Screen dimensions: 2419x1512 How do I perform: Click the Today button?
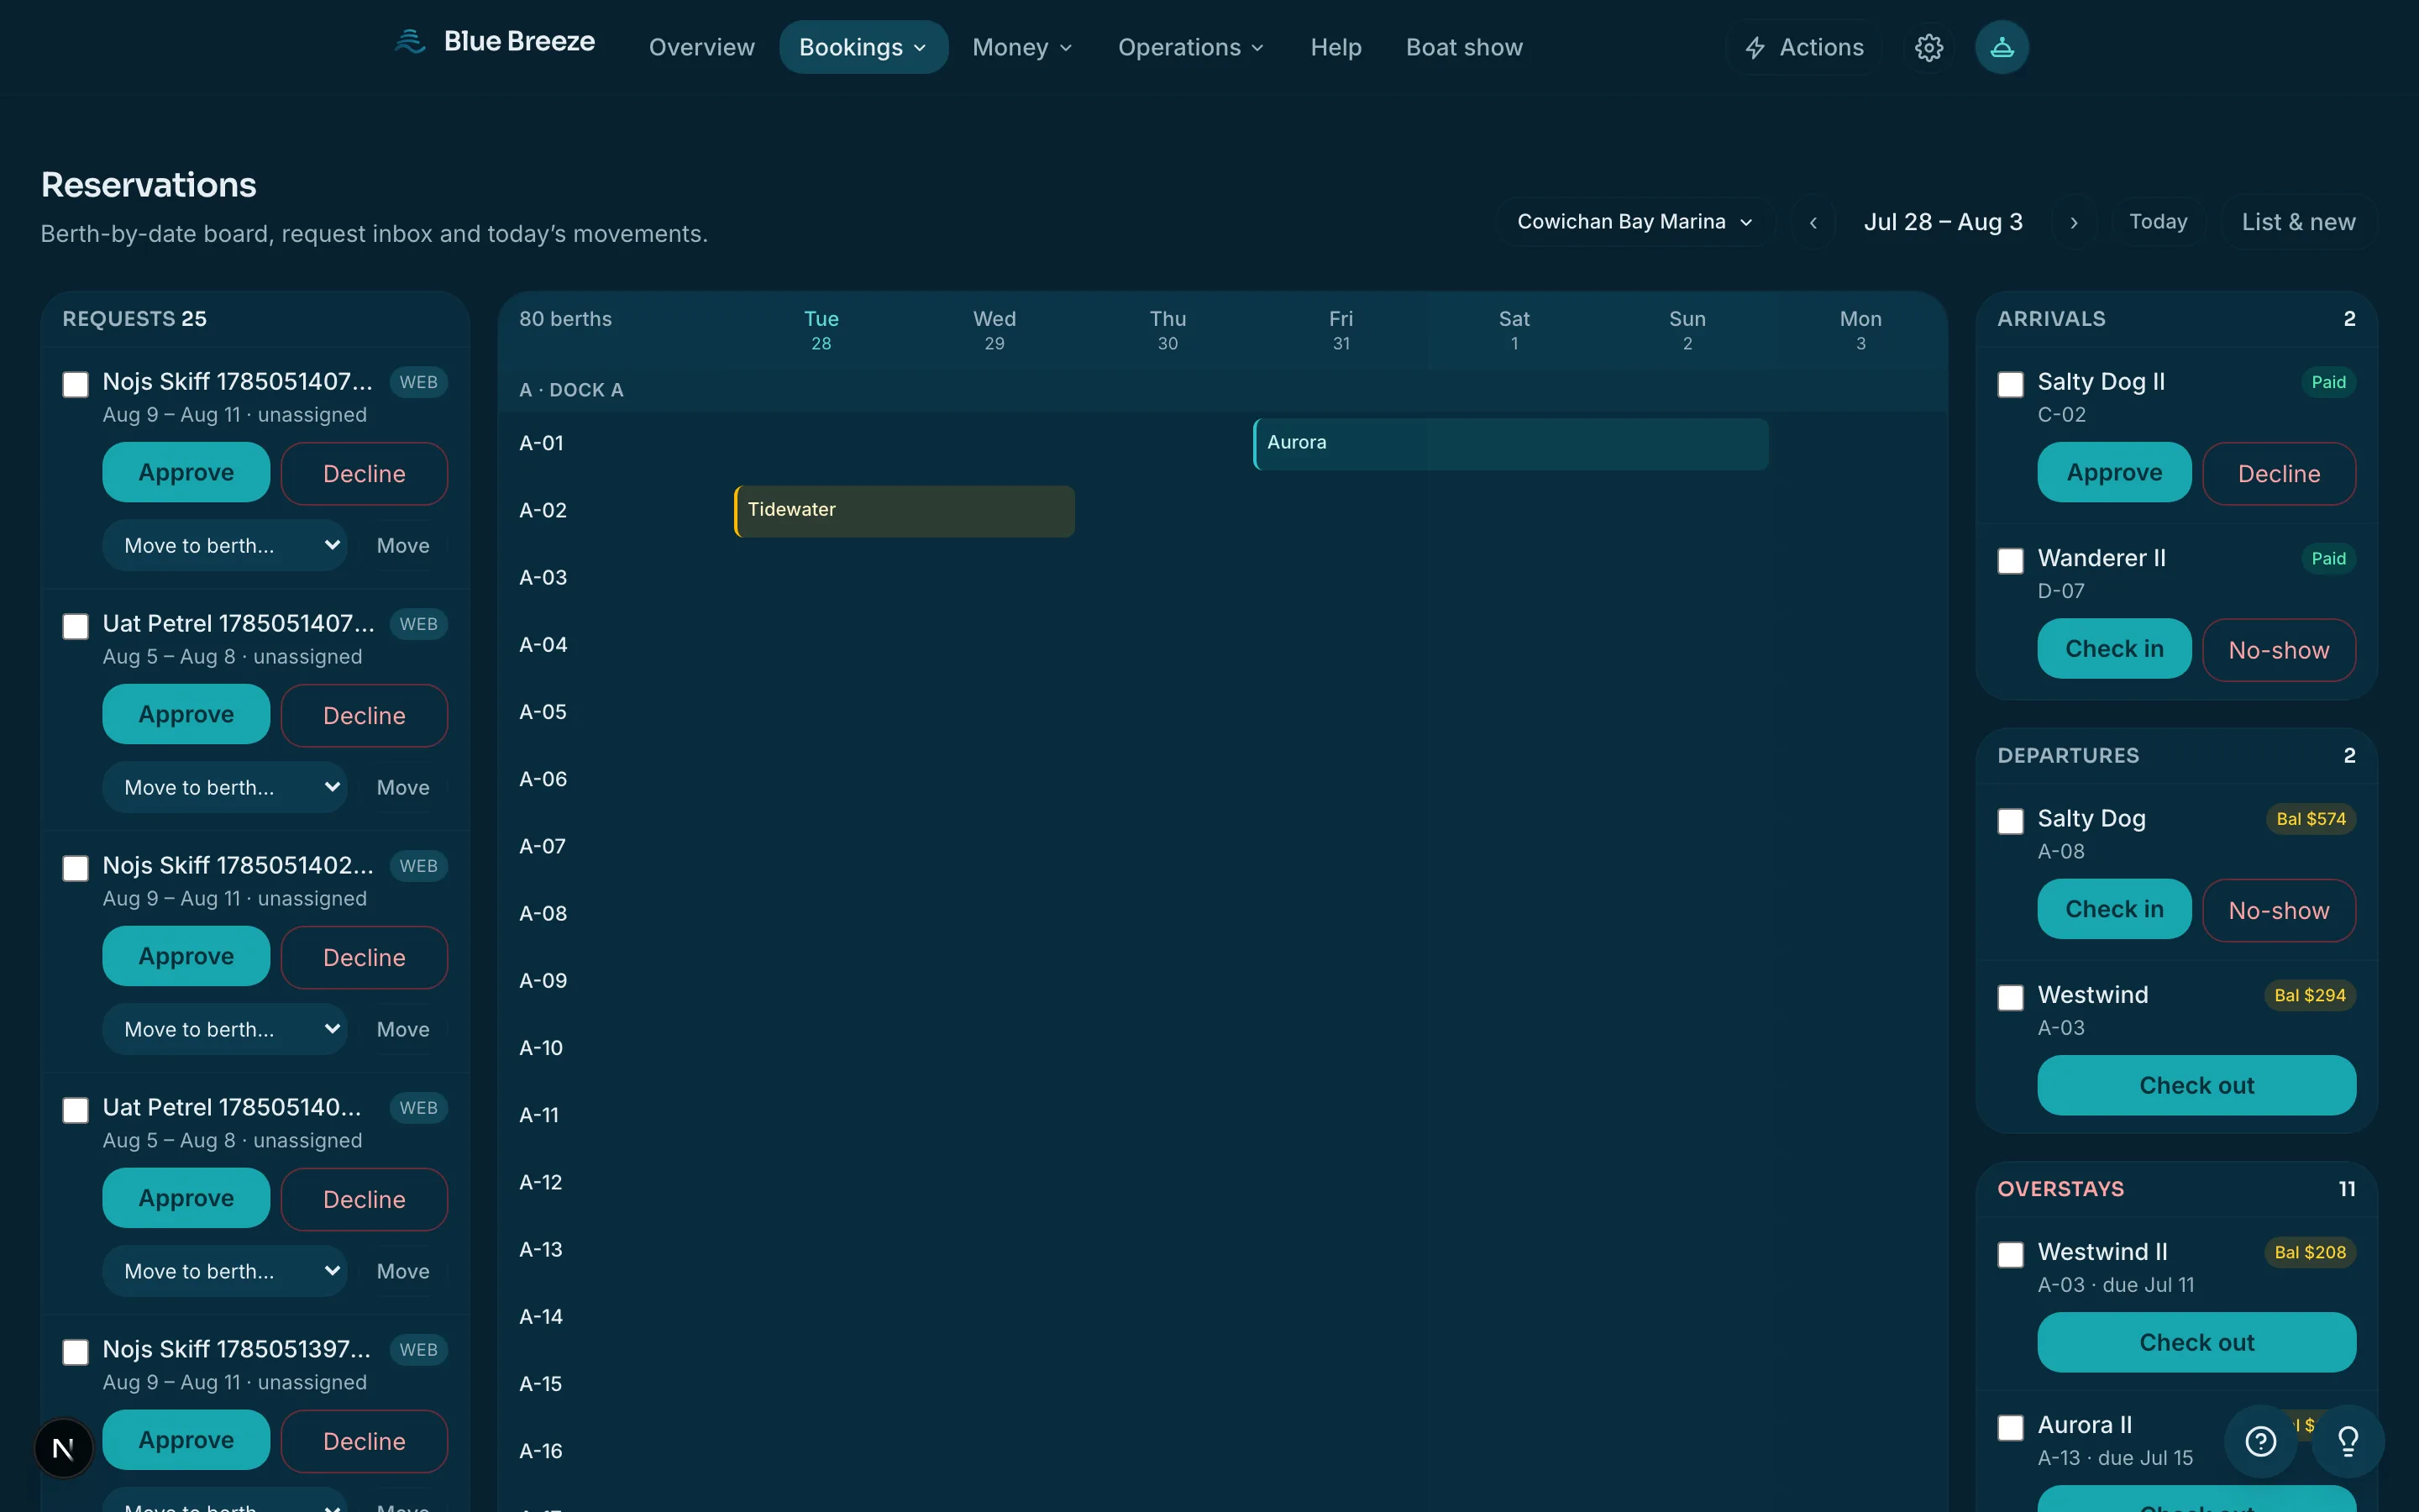pos(2157,222)
